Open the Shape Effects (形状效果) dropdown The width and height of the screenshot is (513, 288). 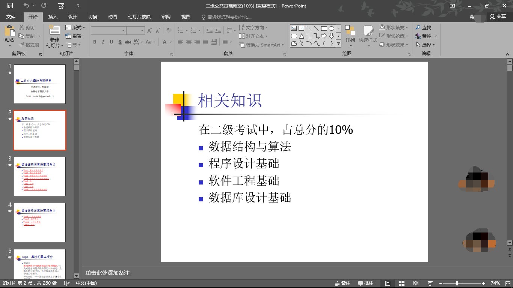click(x=394, y=44)
